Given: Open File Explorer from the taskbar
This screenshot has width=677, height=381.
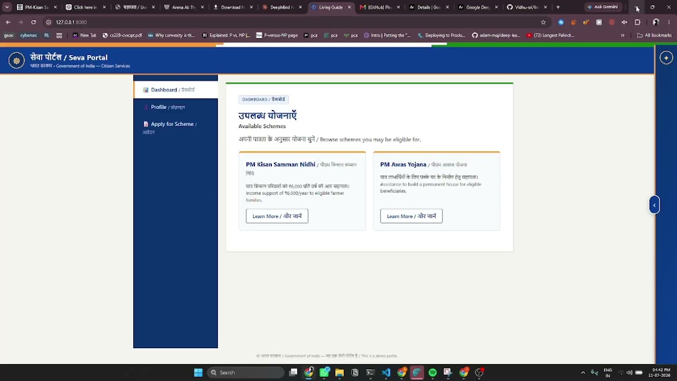Looking at the screenshot, I should pos(340,373).
